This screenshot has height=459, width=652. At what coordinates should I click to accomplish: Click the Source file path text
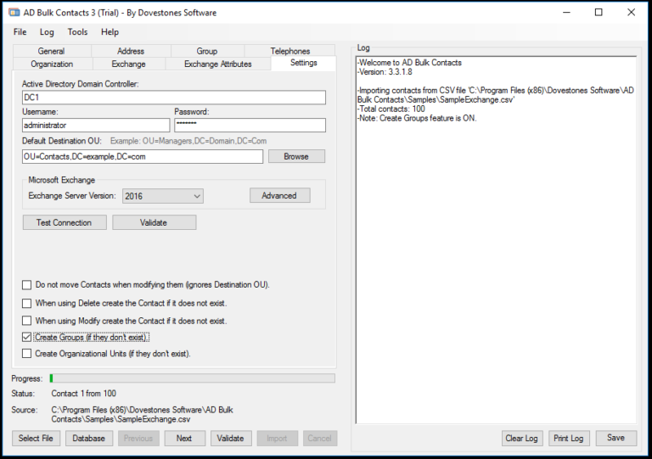point(143,415)
